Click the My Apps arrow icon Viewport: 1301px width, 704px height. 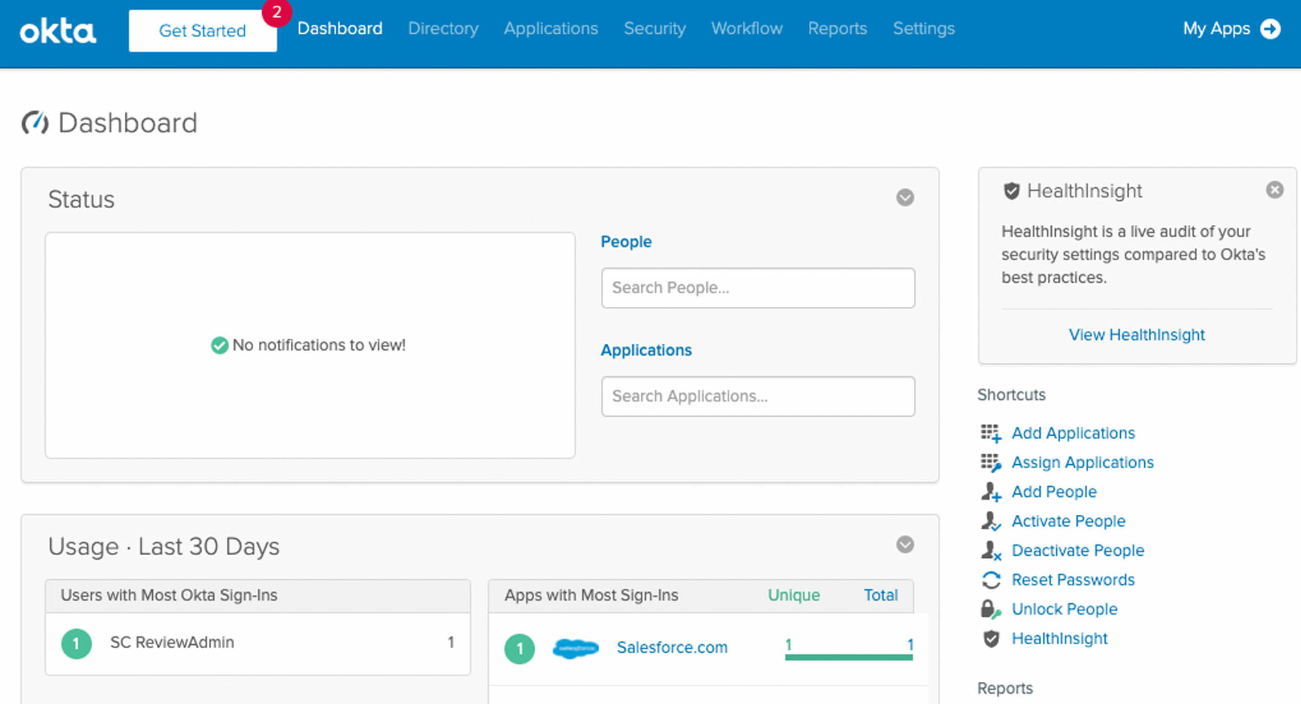1270,29
